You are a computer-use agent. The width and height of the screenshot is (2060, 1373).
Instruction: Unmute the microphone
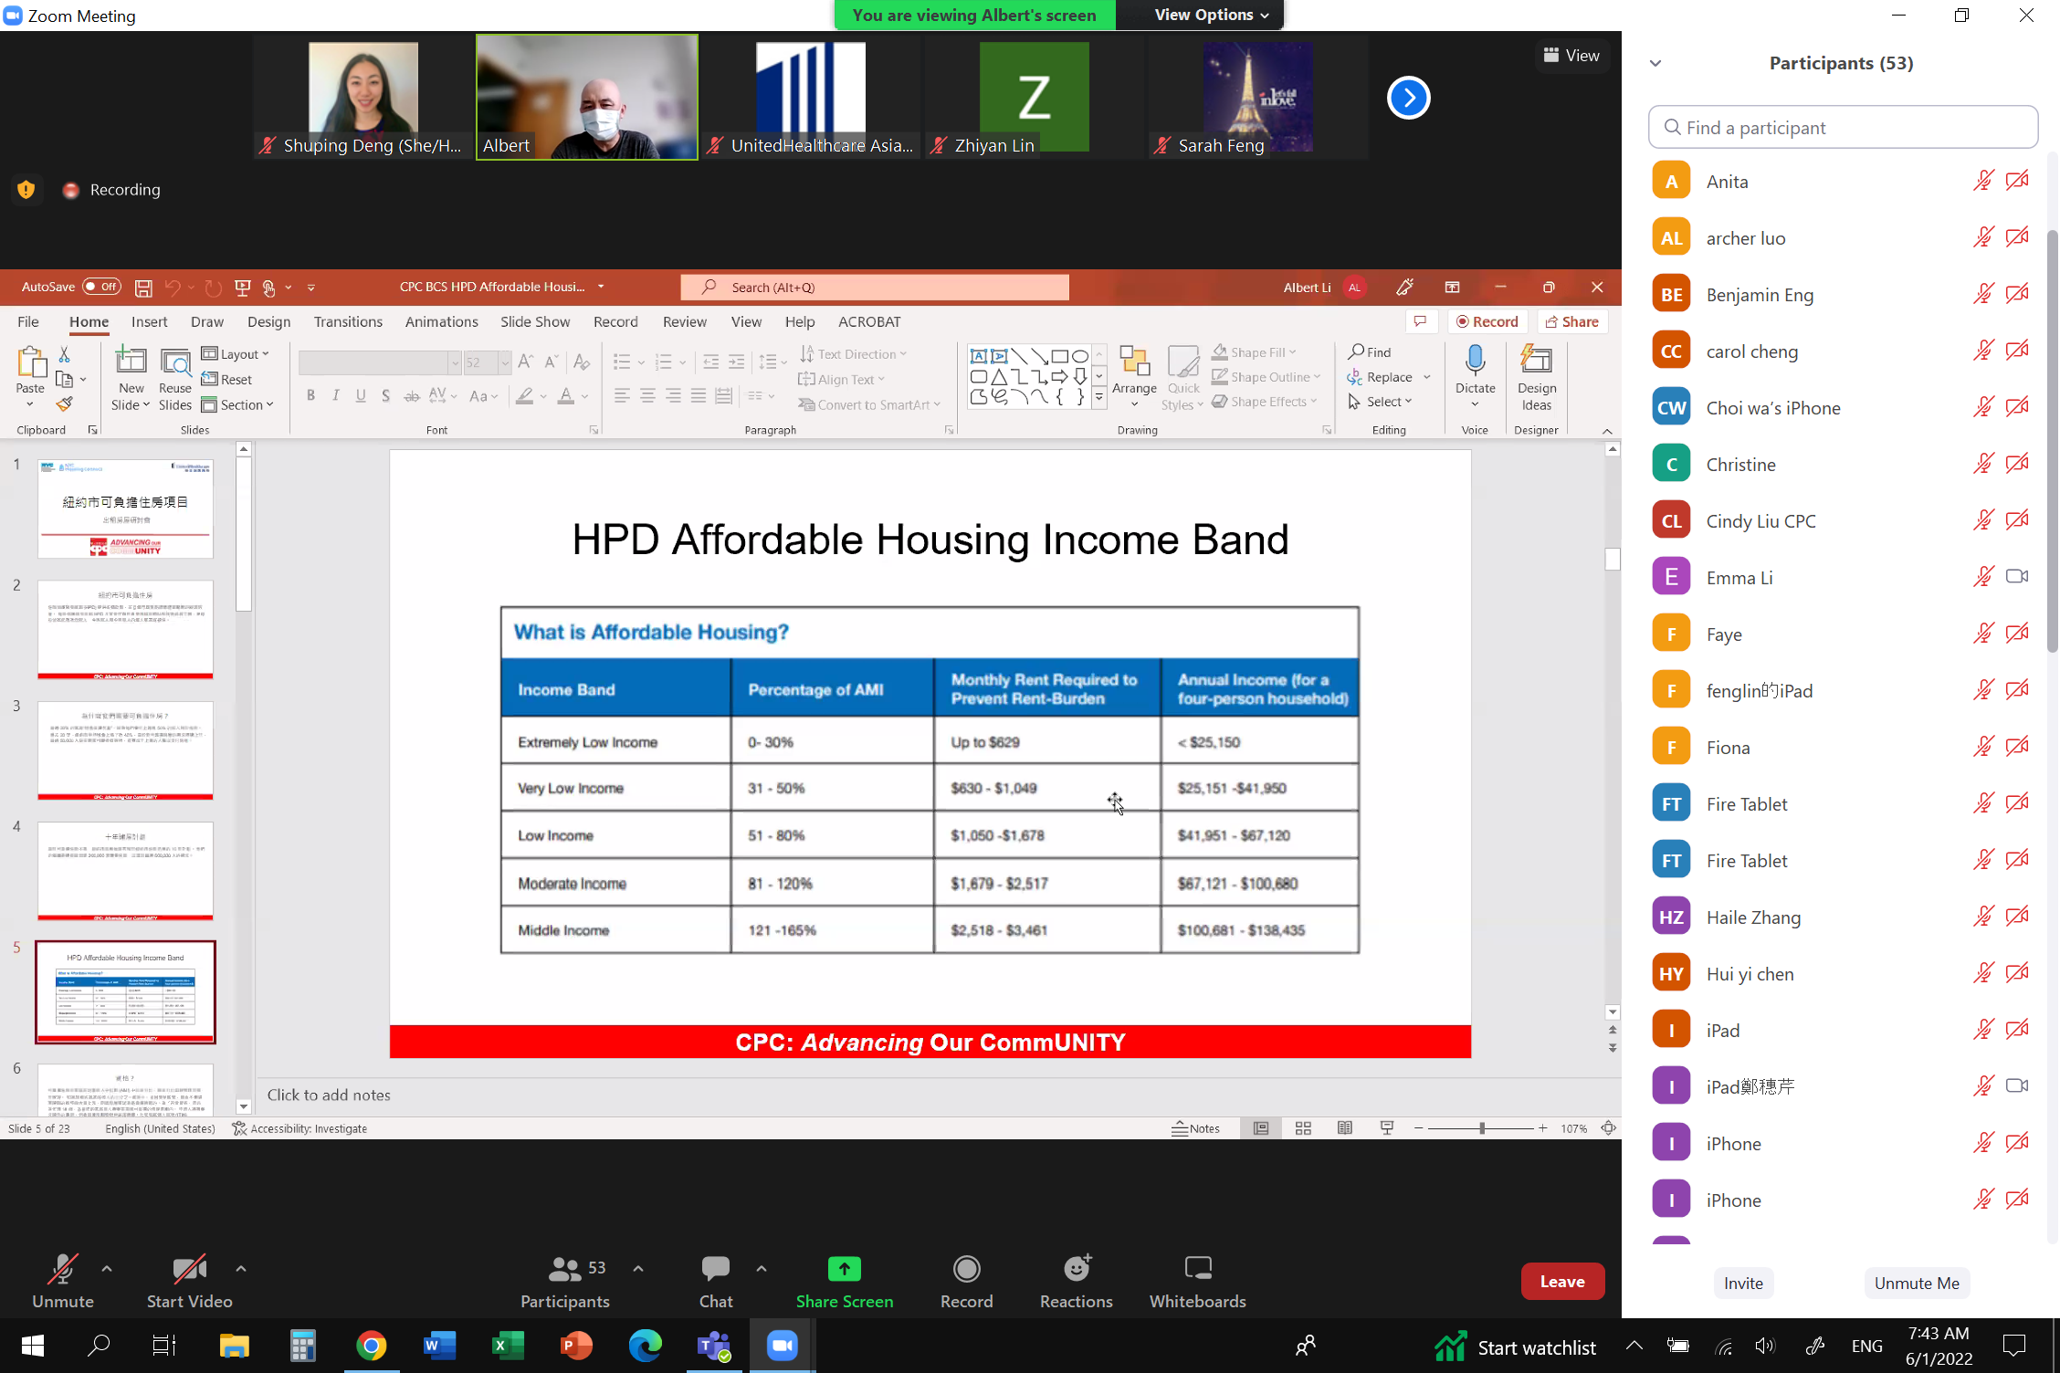pos(62,1270)
